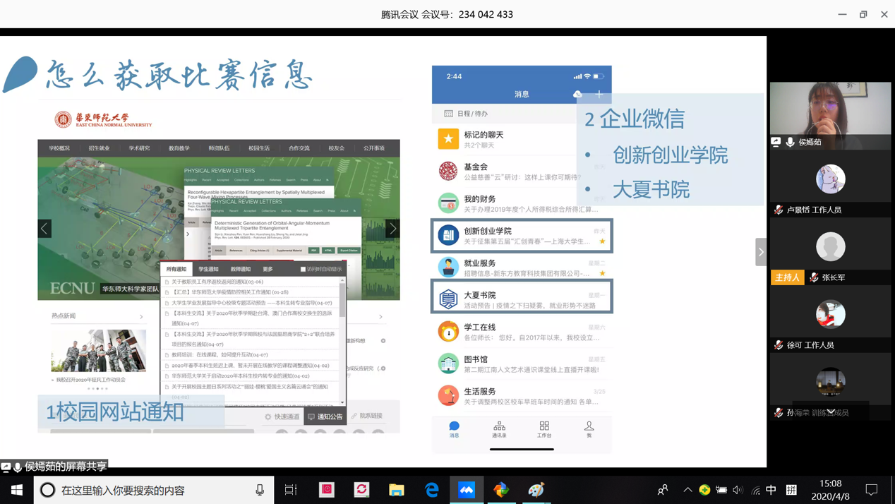Open Tencent Meeting taskbar icon
895x504 pixels.
467,489
